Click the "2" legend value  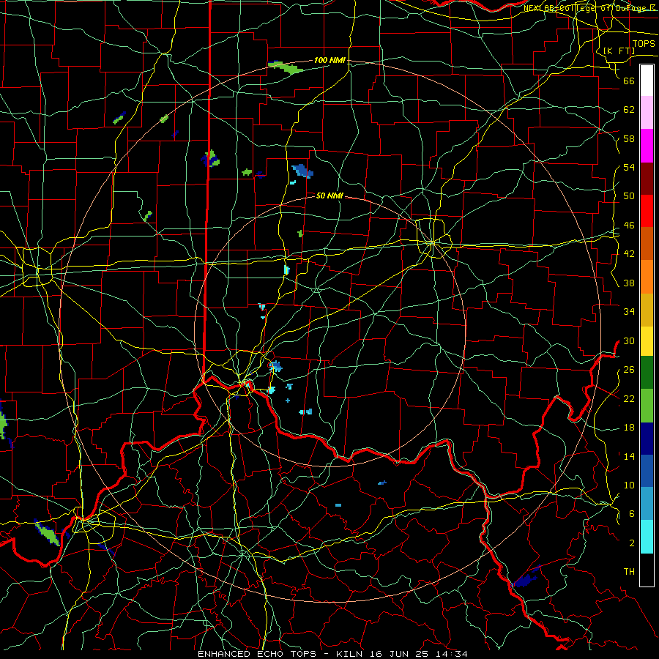(631, 543)
